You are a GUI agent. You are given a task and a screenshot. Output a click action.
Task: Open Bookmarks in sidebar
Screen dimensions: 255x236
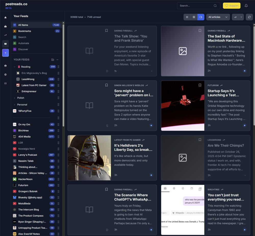(36, 31)
